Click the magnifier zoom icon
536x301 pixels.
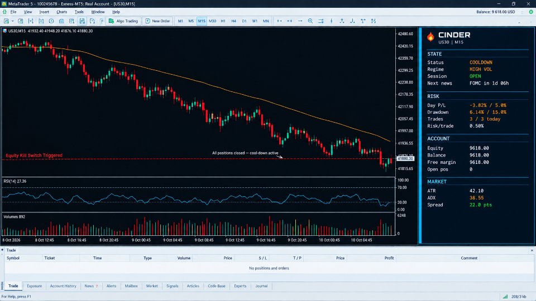[310, 21]
